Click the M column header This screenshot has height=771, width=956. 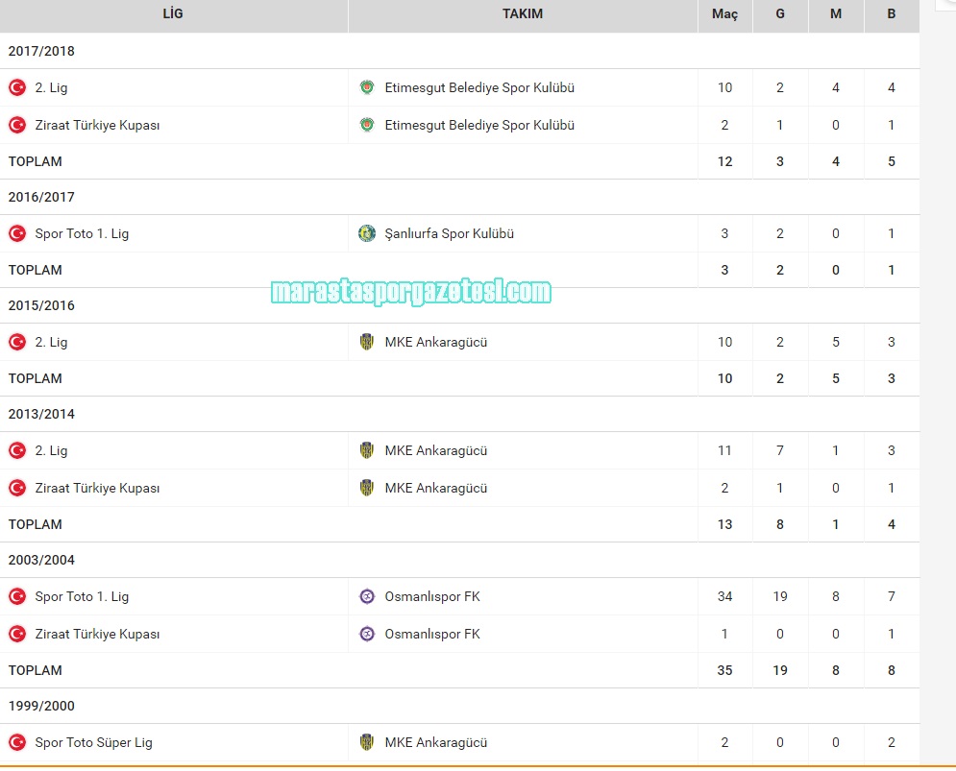point(836,14)
